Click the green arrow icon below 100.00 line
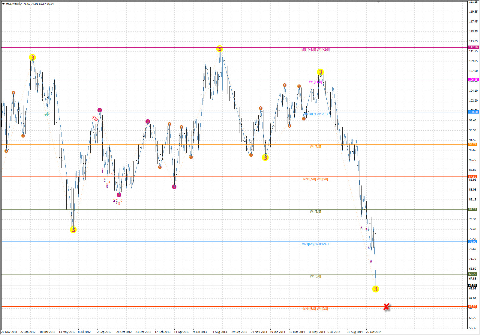The image size is (480, 335). [x=47, y=114]
